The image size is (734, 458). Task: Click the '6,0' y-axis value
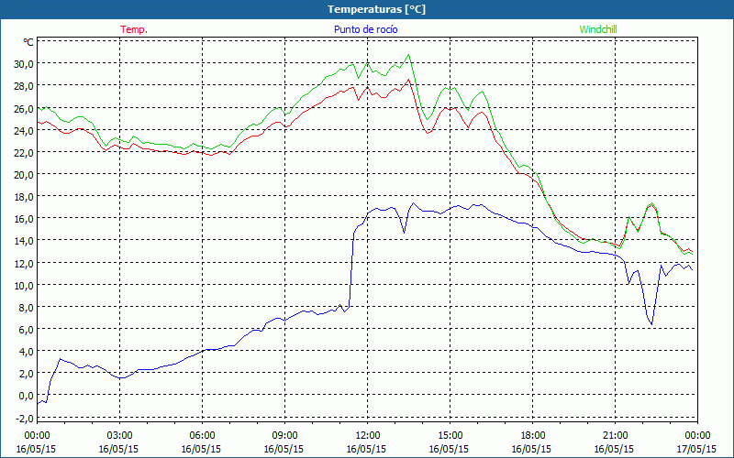[26, 330]
